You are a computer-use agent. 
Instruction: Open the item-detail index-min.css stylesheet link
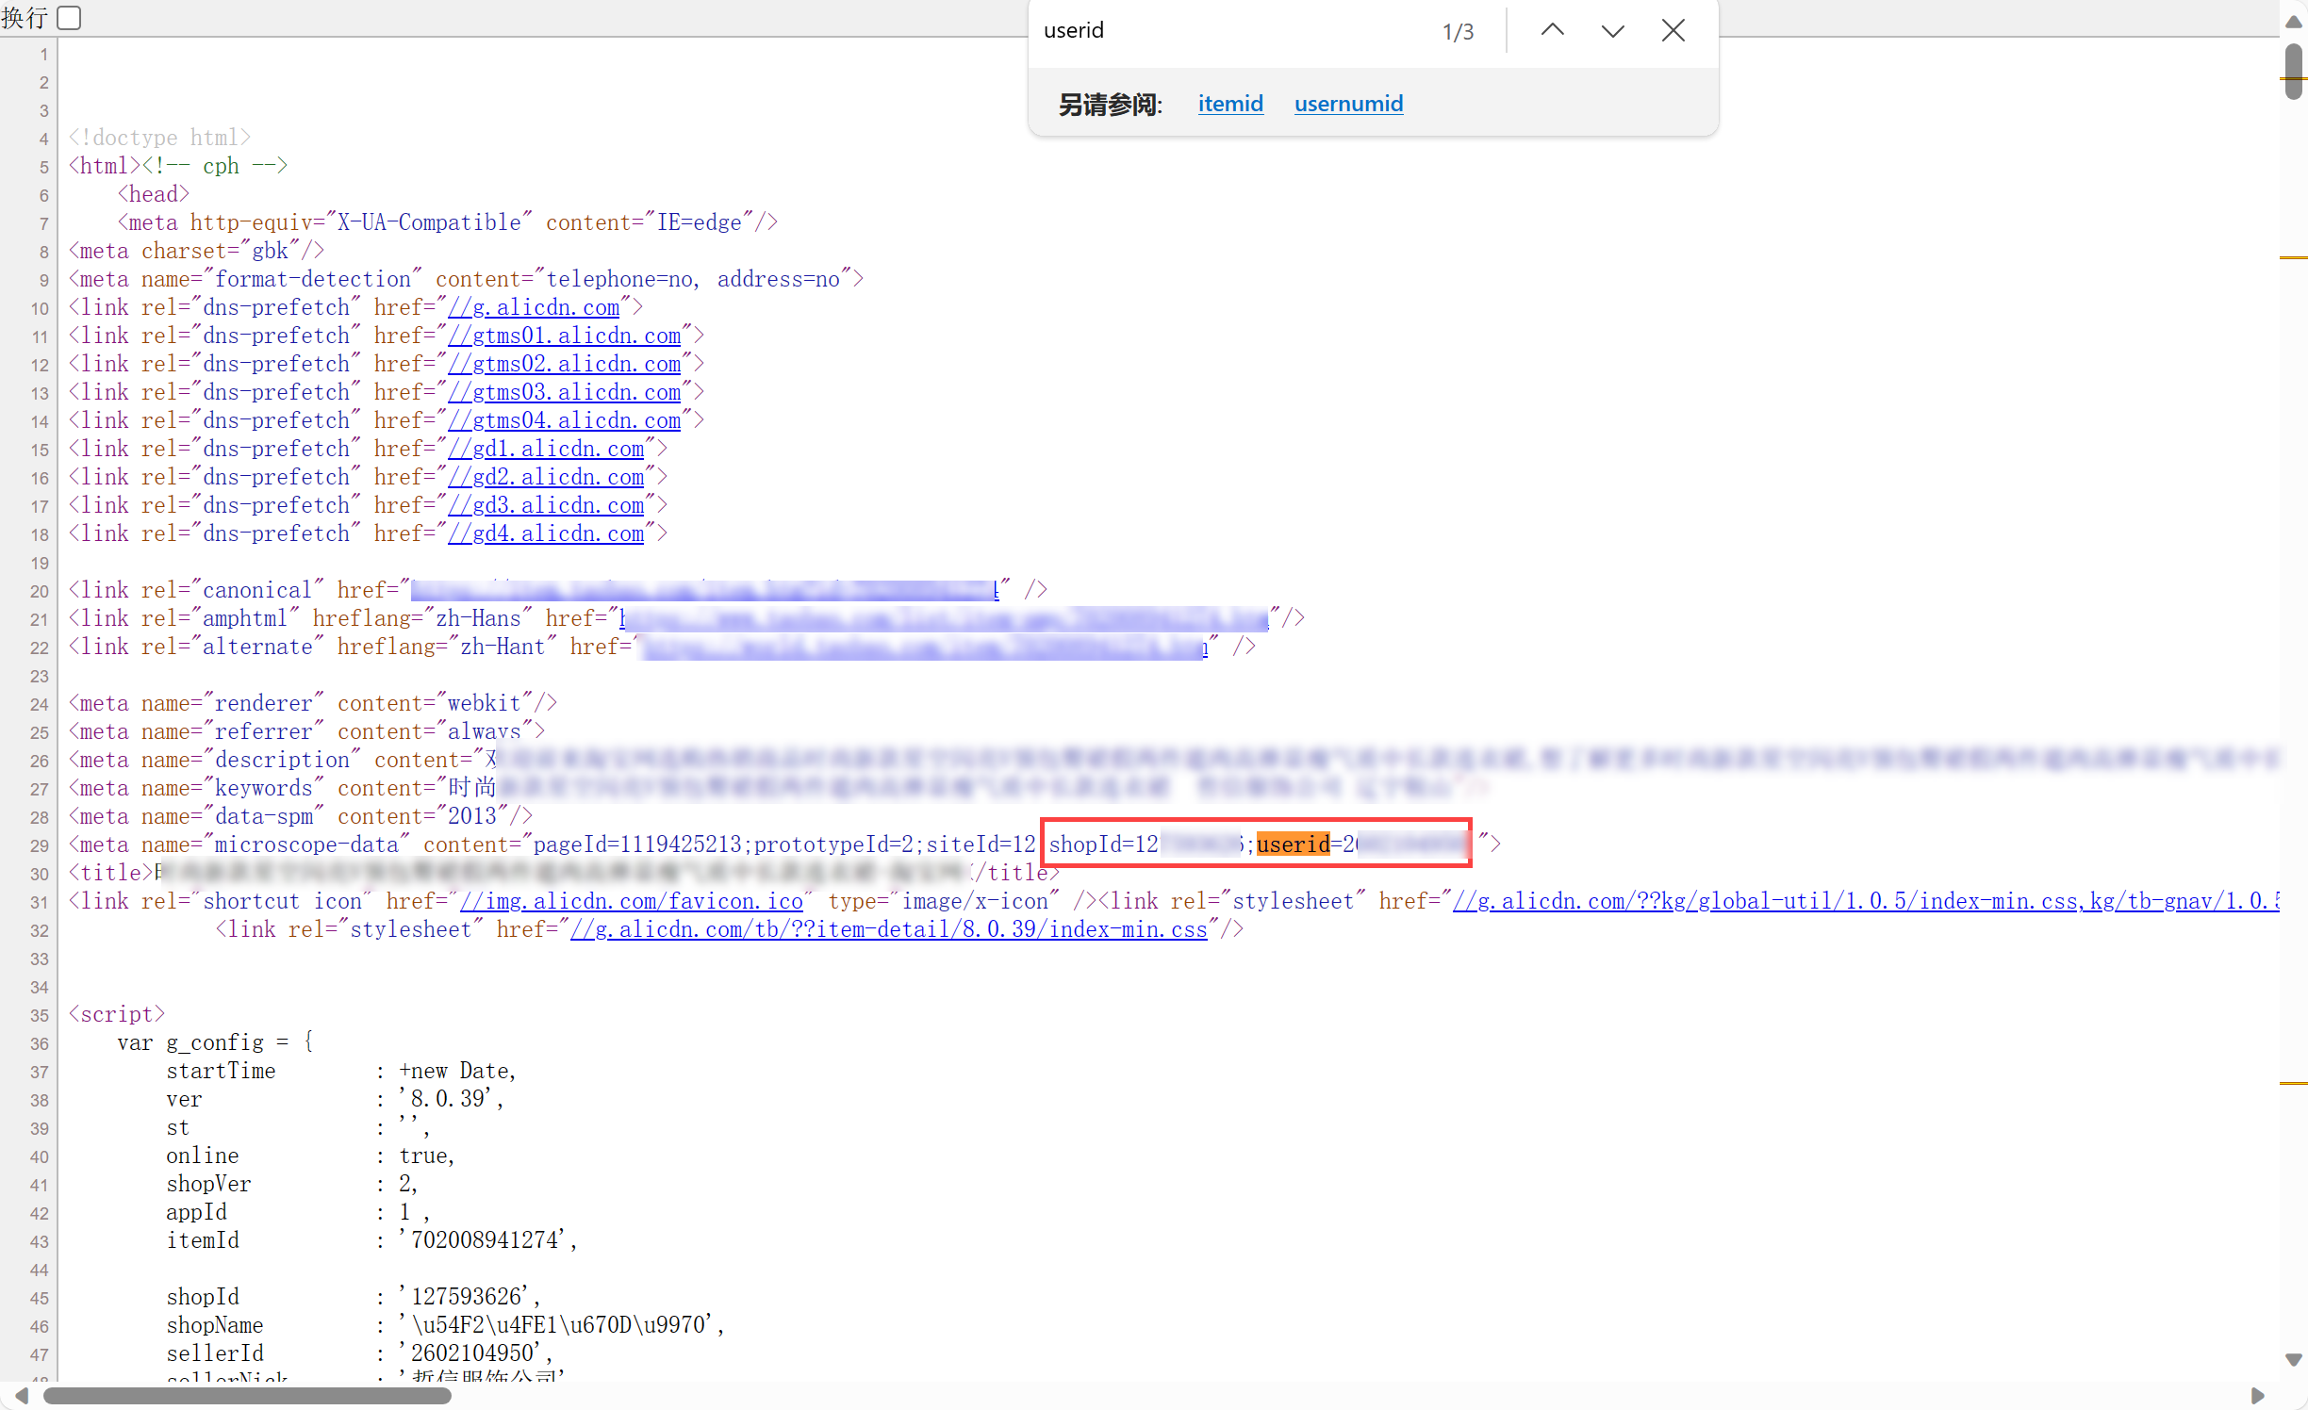888,930
